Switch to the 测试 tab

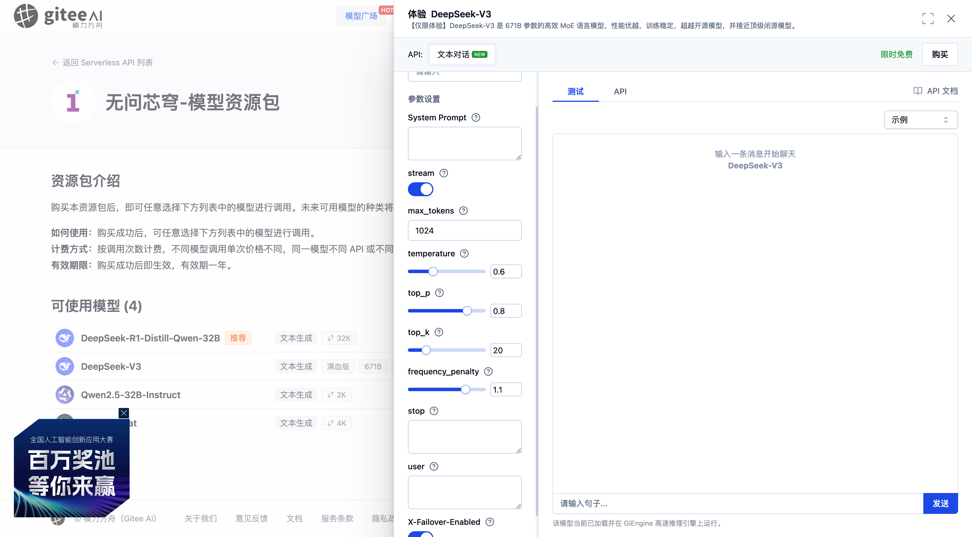click(x=575, y=91)
